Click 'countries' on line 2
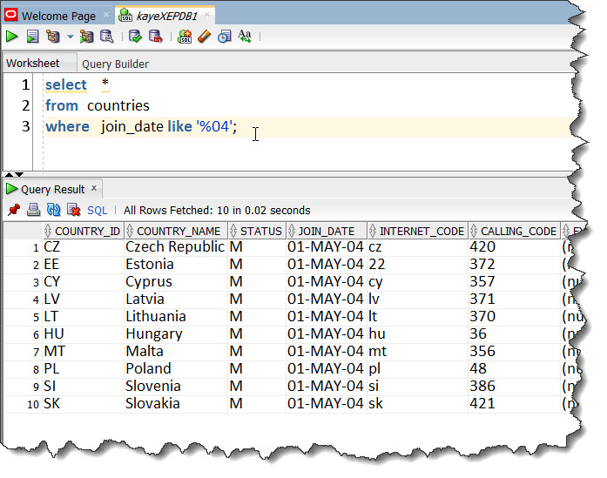The width and height of the screenshot is (607, 478). [x=118, y=105]
